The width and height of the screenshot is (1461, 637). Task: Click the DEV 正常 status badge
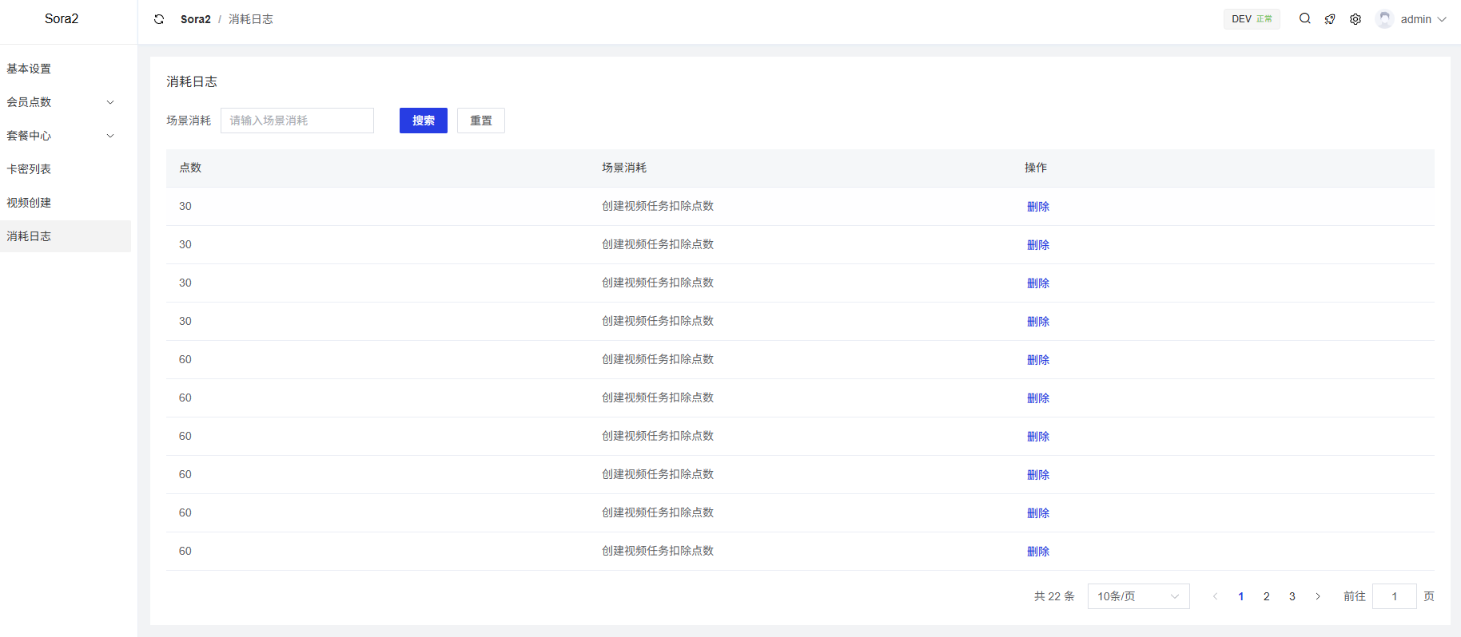(x=1251, y=19)
